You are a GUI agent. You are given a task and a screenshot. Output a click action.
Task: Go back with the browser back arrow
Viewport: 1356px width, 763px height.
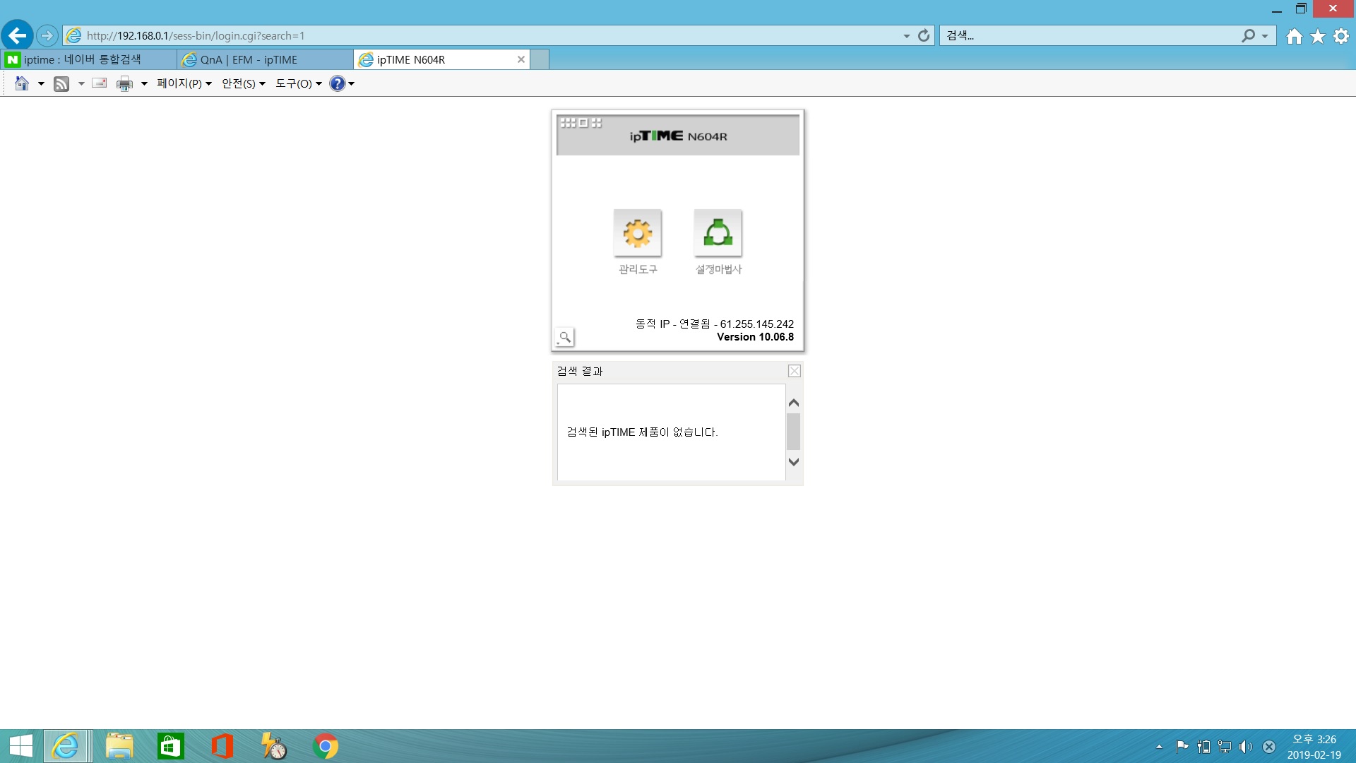coord(17,35)
